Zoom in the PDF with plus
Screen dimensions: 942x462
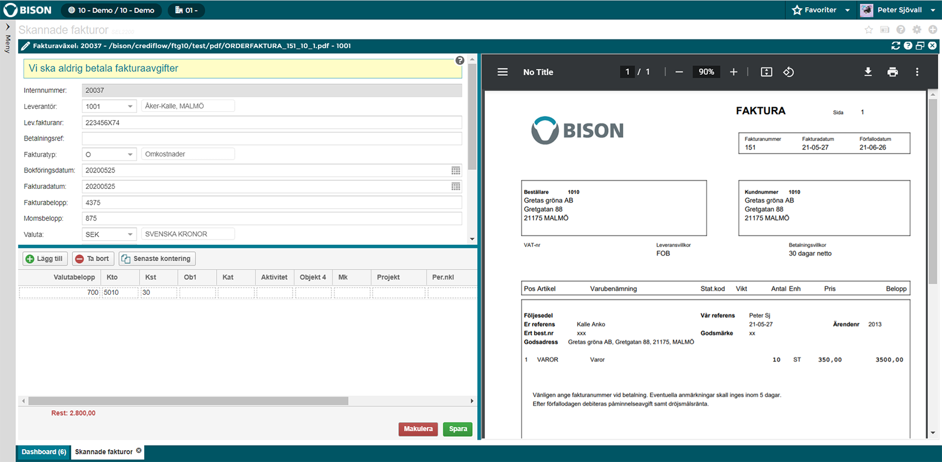point(734,72)
